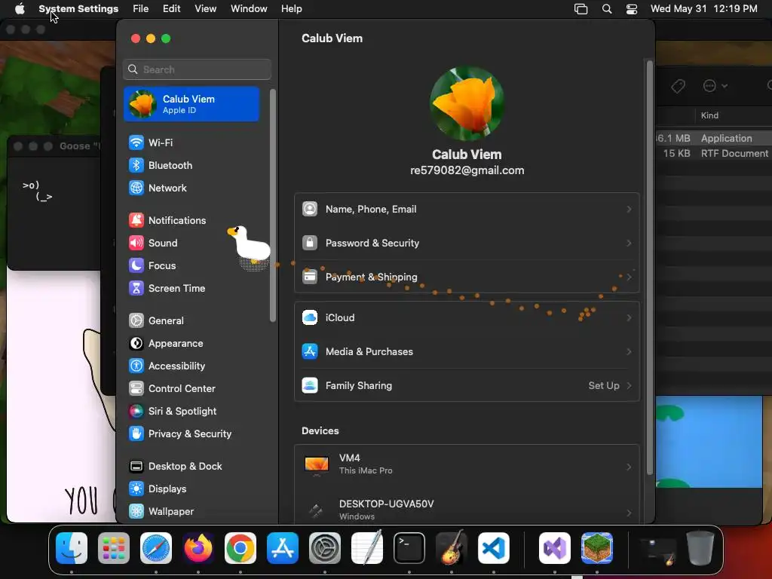
Task: Expand the Media & Purchases chevron
Action: click(629, 351)
